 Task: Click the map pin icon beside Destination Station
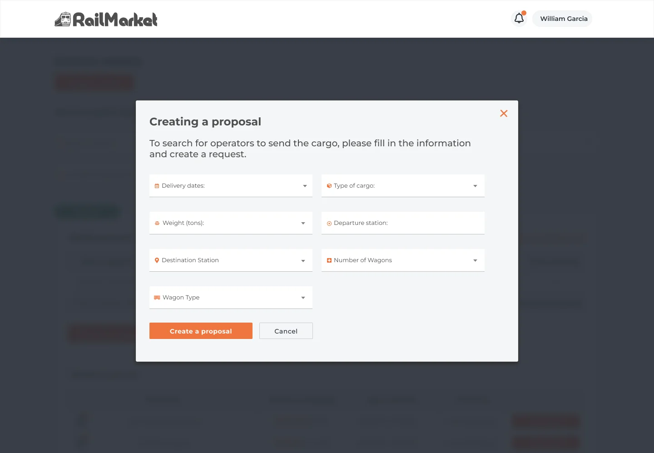pos(157,260)
